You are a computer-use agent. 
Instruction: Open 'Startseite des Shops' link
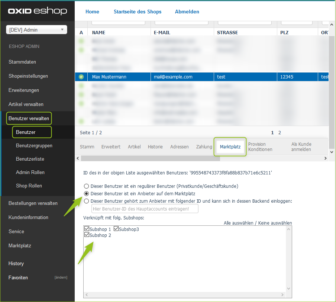coord(138,12)
